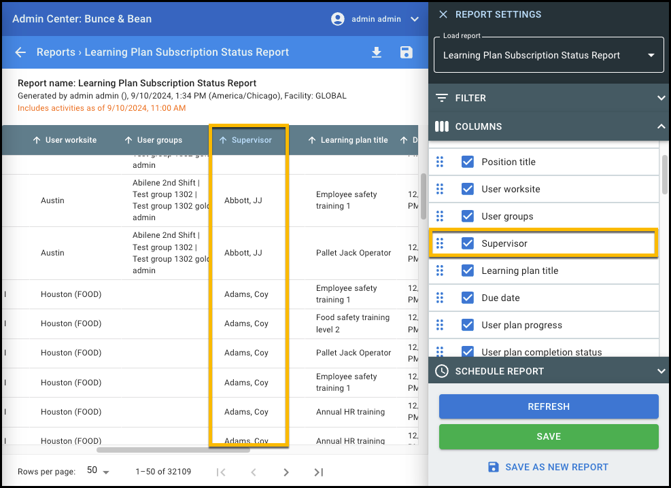Sort by User groups column header
The height and width of the screenshot is (488, 671).
coord(159,140)
